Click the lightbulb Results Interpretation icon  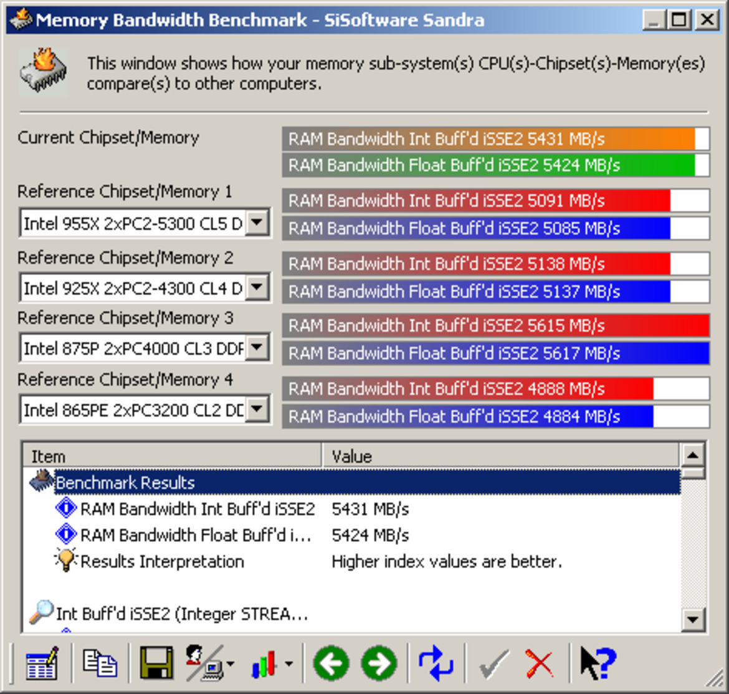[66, 560]
